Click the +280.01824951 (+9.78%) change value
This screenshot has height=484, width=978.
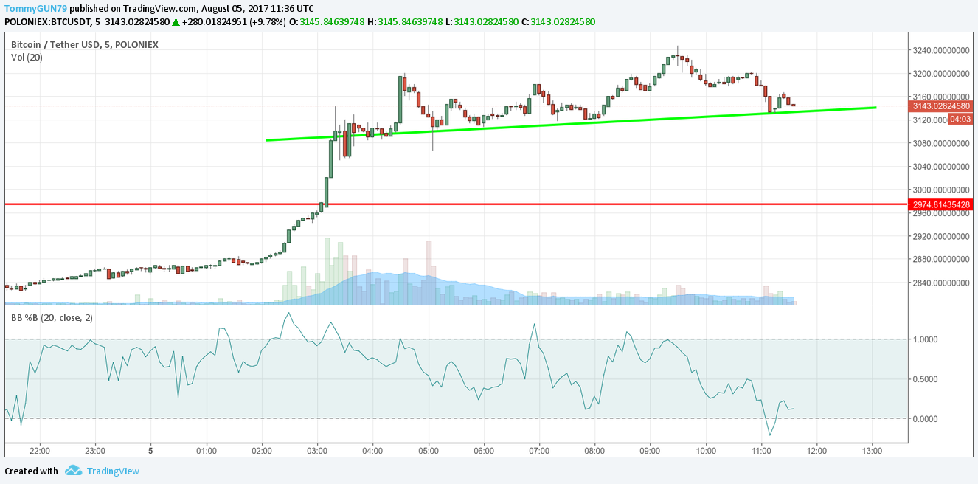pos(233,21)
